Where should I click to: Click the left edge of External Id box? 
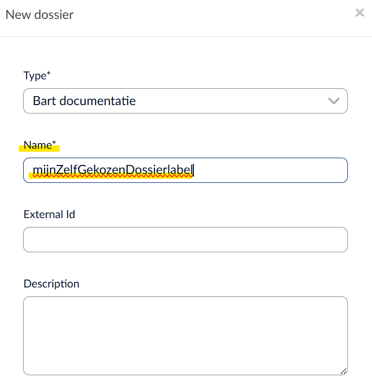27,240
